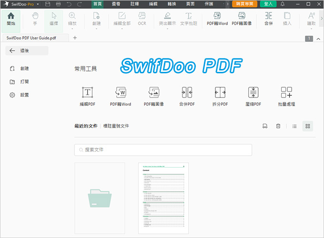
Task: Go back with the 退後 button
Action: coord(27,50)
